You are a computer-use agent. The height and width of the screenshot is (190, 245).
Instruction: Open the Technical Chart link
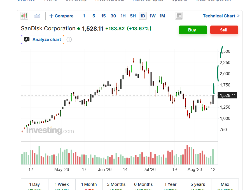219,16
